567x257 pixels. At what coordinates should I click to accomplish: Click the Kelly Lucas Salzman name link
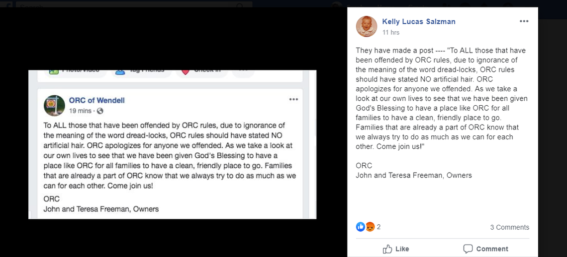point(419,21)
